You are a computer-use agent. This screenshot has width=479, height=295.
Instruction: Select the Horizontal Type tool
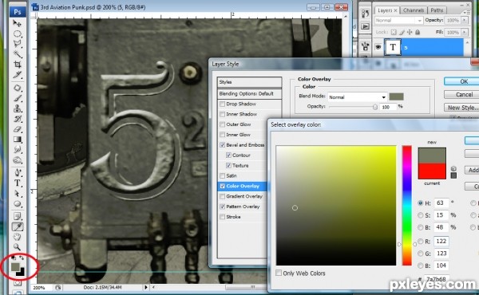point(17,183)
